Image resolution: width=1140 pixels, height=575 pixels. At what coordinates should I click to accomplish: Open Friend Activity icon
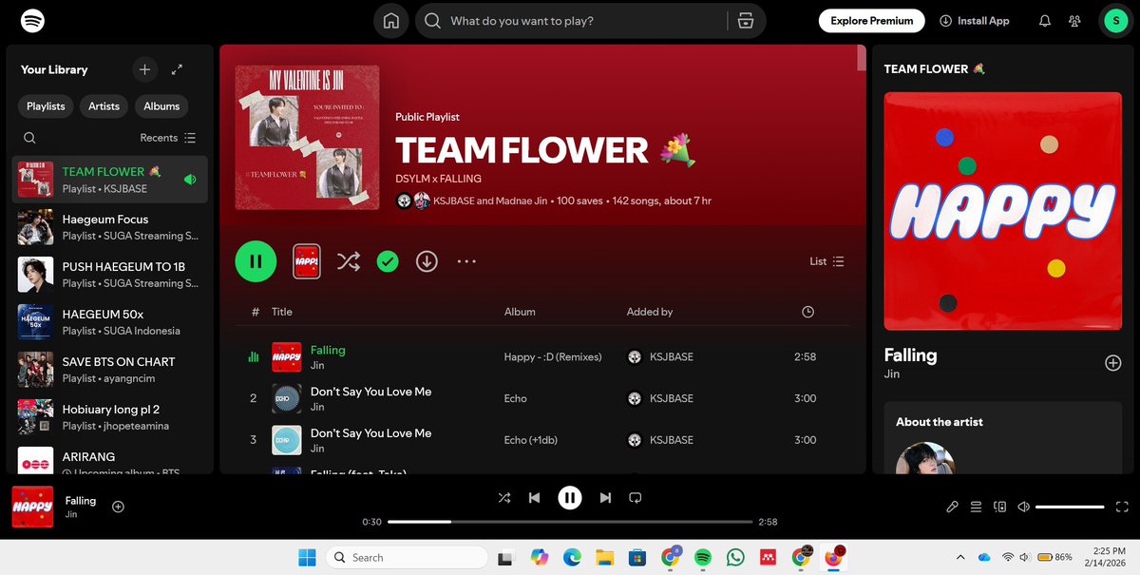[1074, 21]
